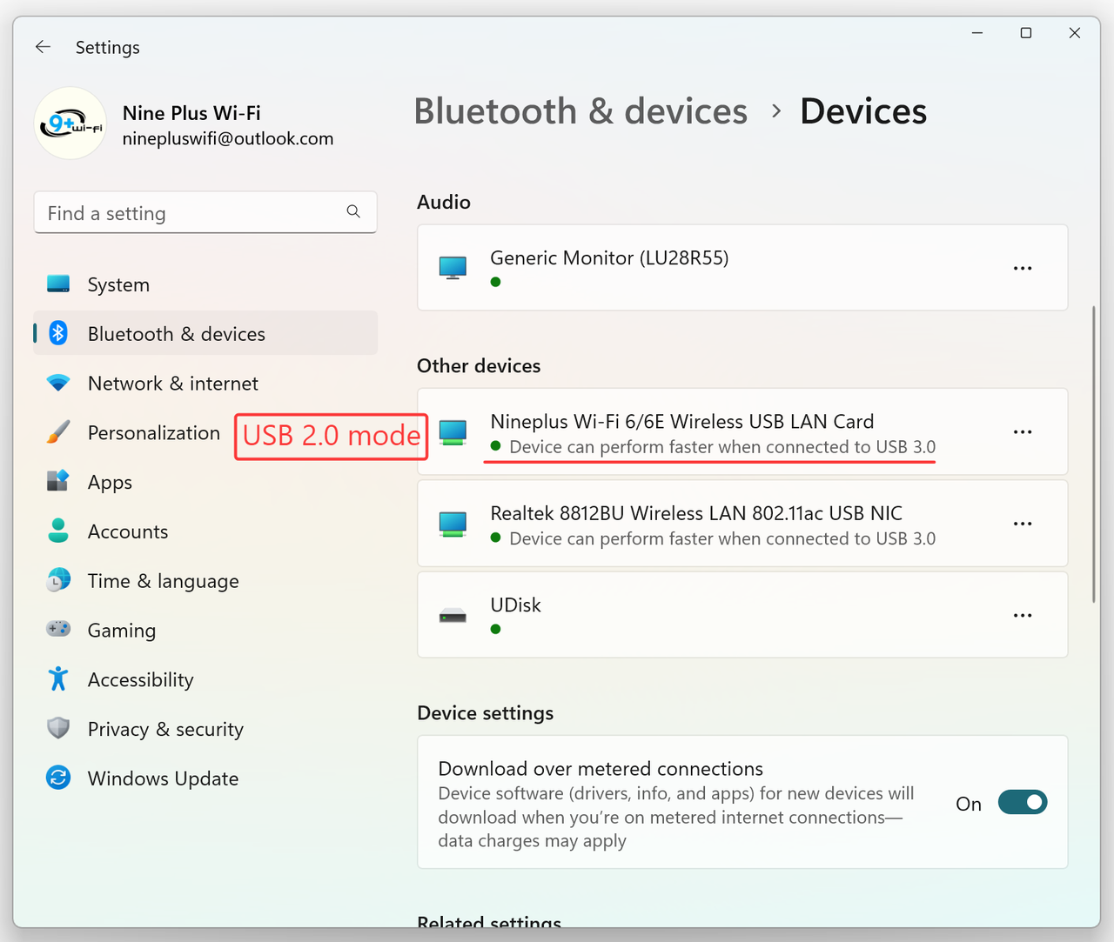Screen dimensions: 1114x942
Task: Toggle Download over metered connections switch
Action: click(1023, 802)
